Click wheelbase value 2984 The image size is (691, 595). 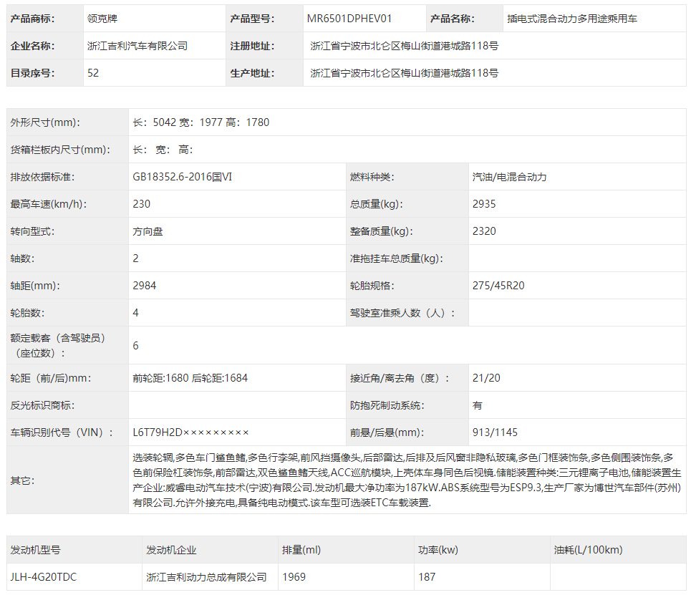[144, 286]
